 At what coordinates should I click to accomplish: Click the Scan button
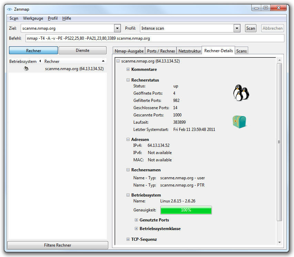pos(251,28)
